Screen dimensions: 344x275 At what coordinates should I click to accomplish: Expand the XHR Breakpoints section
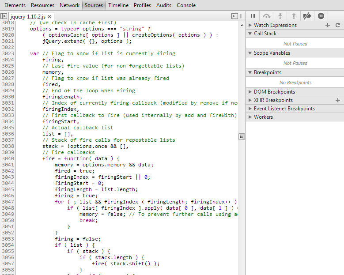250,100
